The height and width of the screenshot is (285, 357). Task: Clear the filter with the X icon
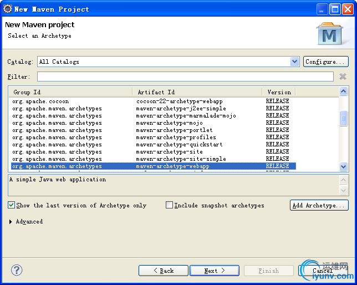[343, 77]
